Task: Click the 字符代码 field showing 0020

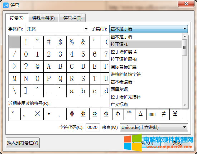Action: 93,127
